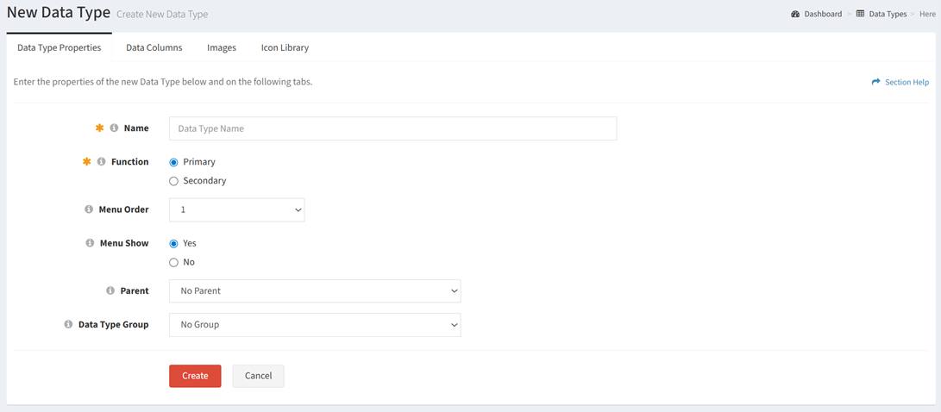Expand the Parent dropdown

click(315, 290)
